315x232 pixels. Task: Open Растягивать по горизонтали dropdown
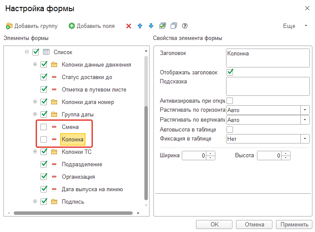[x=305, y=110]
